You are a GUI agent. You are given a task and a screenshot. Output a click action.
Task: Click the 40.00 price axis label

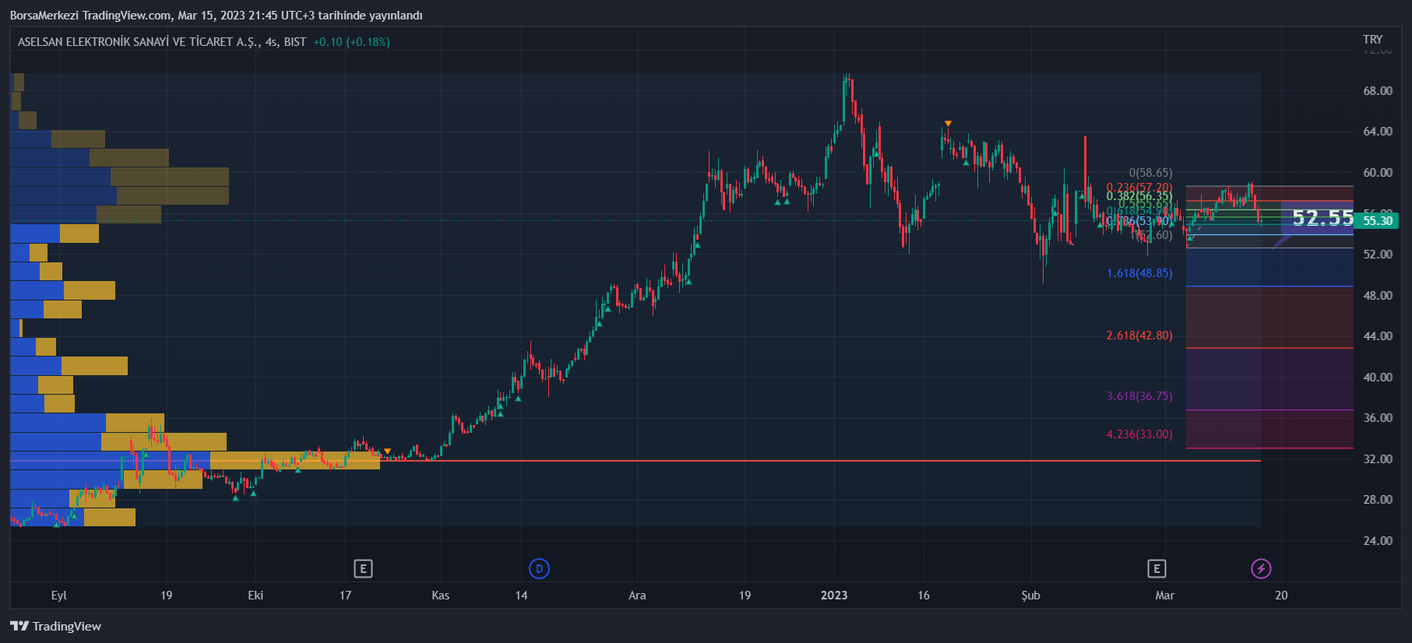[x=1378, y=378]
